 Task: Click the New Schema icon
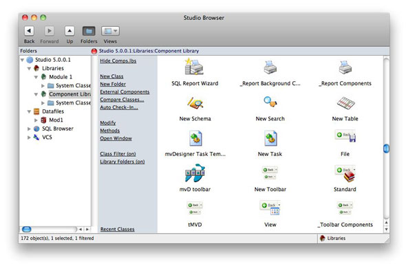click(x=195, y=103)
